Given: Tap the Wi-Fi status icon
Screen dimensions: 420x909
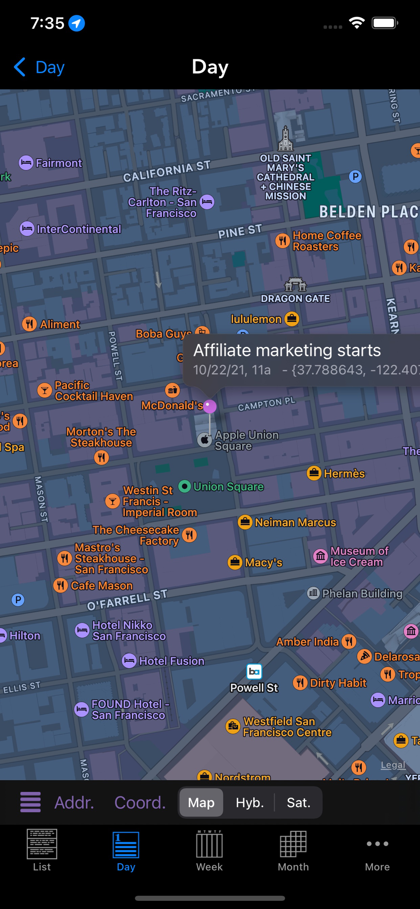Looking at the screenshot, I should (357, 23).
